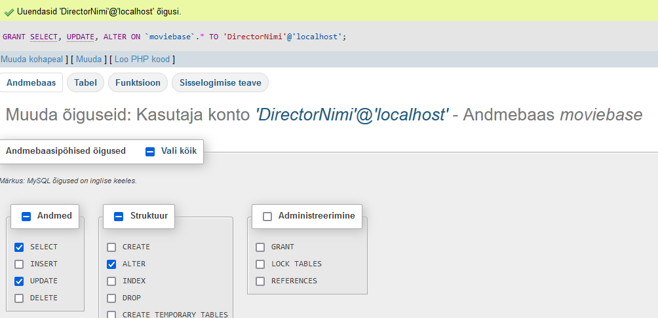
Task: Uncheck the ALTER privilege
Action: pos(111,264)
